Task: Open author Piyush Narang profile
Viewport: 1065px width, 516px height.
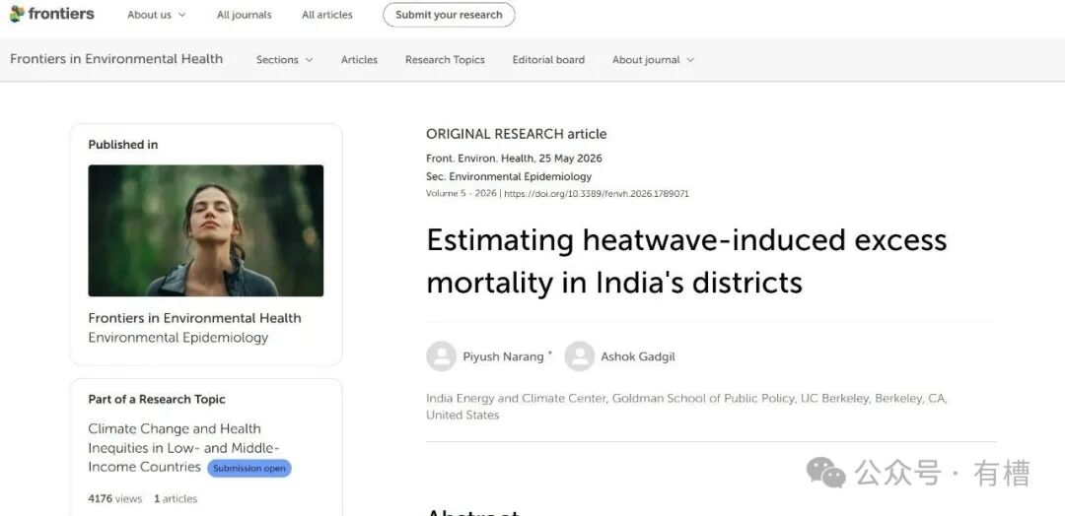Action: [503, 356]
